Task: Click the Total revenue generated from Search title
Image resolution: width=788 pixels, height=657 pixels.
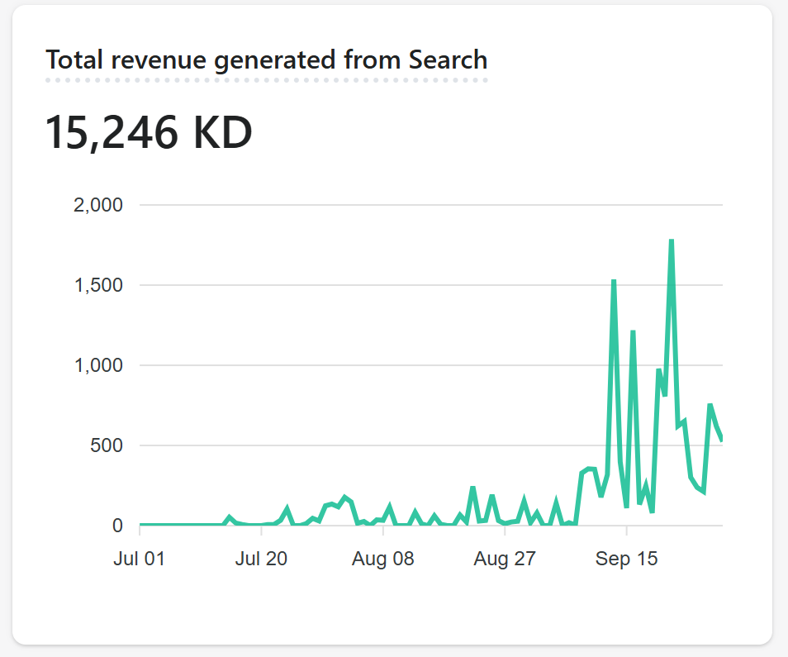Action: point(266,60)
